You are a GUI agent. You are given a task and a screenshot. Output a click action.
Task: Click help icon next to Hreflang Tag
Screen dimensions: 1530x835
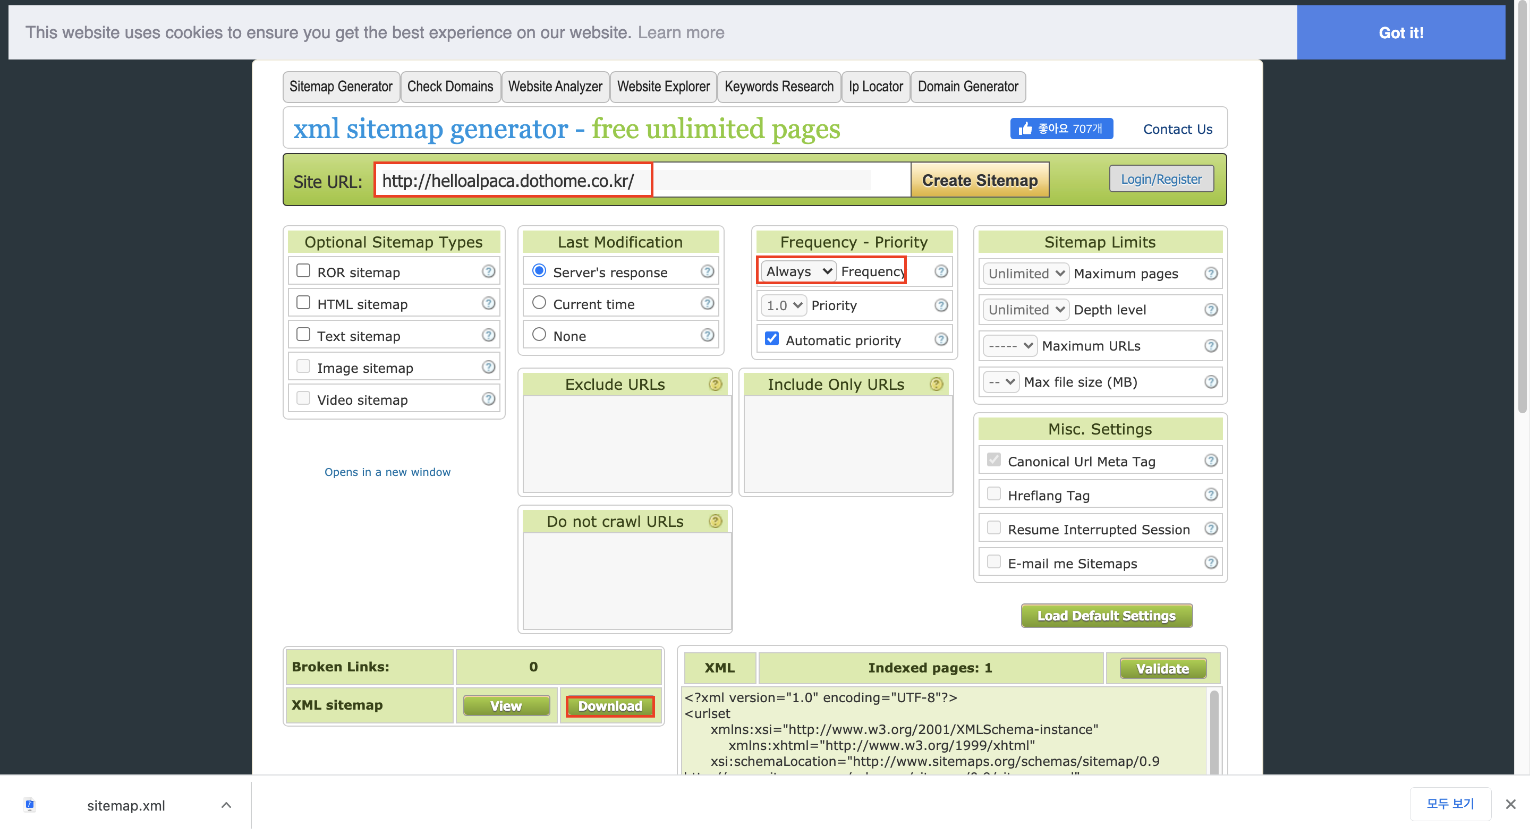[x=1211, y=494]
